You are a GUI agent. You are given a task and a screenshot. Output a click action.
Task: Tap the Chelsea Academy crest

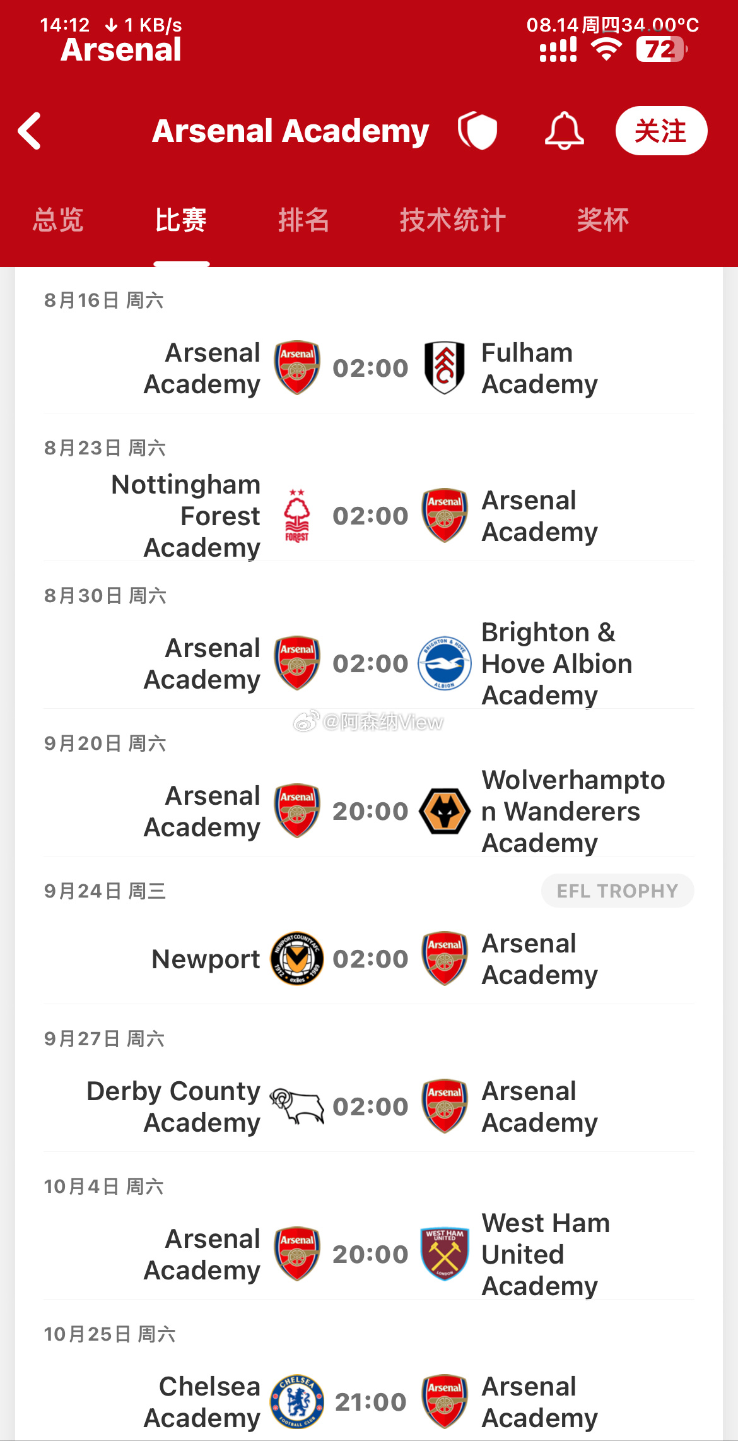coord(296,1402)
